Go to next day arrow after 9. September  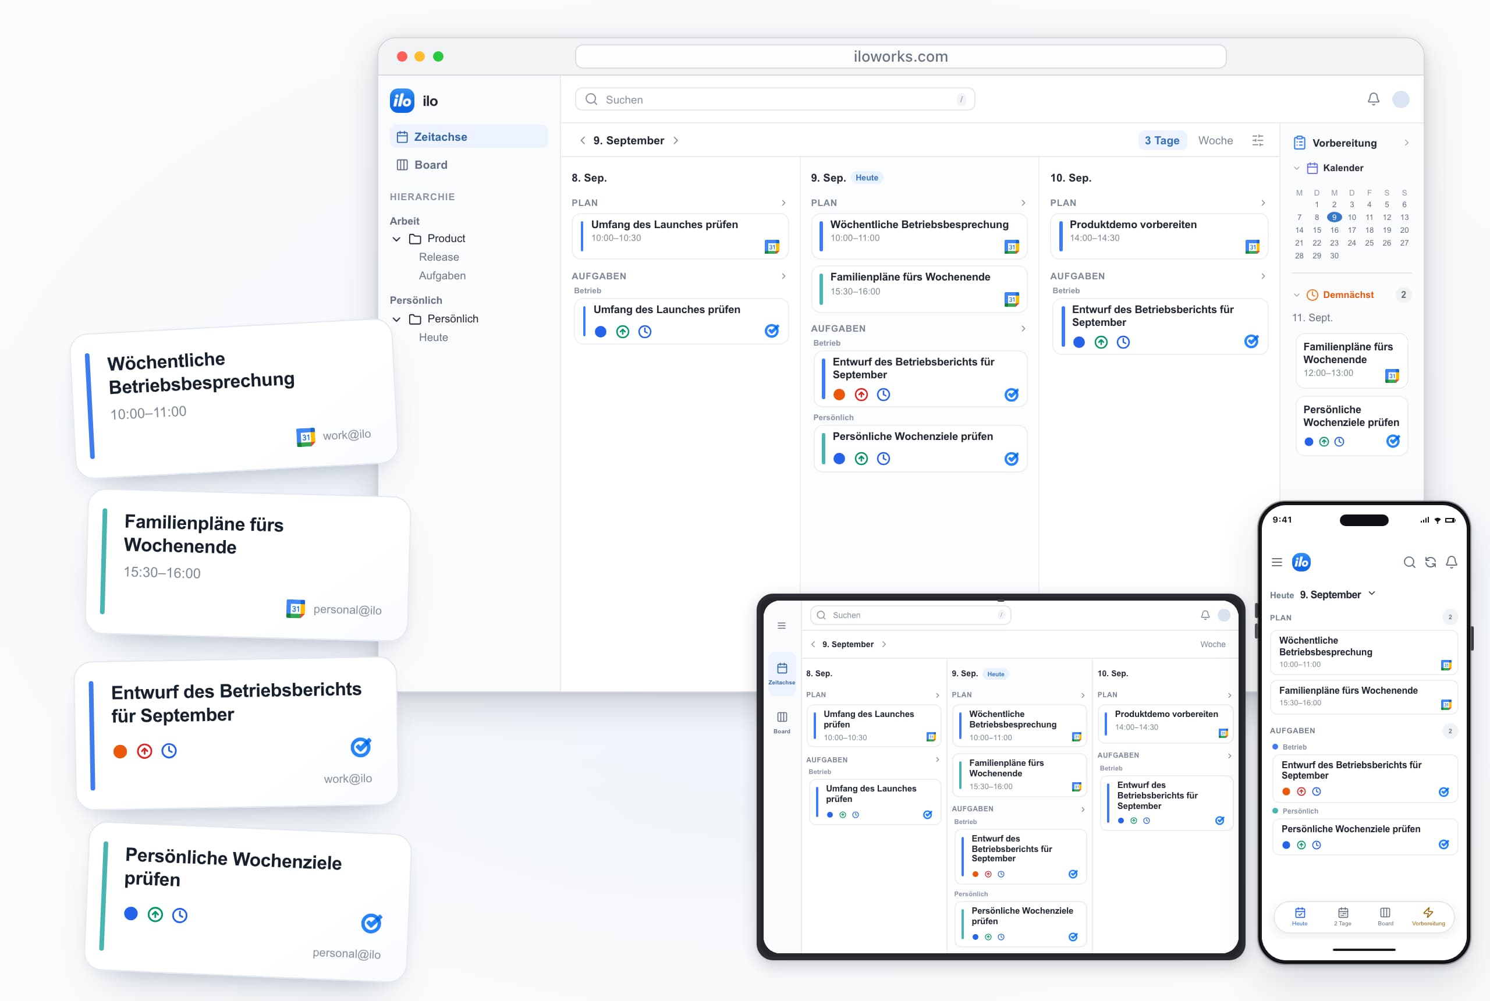pyautogui.click(x=675, y=140)
